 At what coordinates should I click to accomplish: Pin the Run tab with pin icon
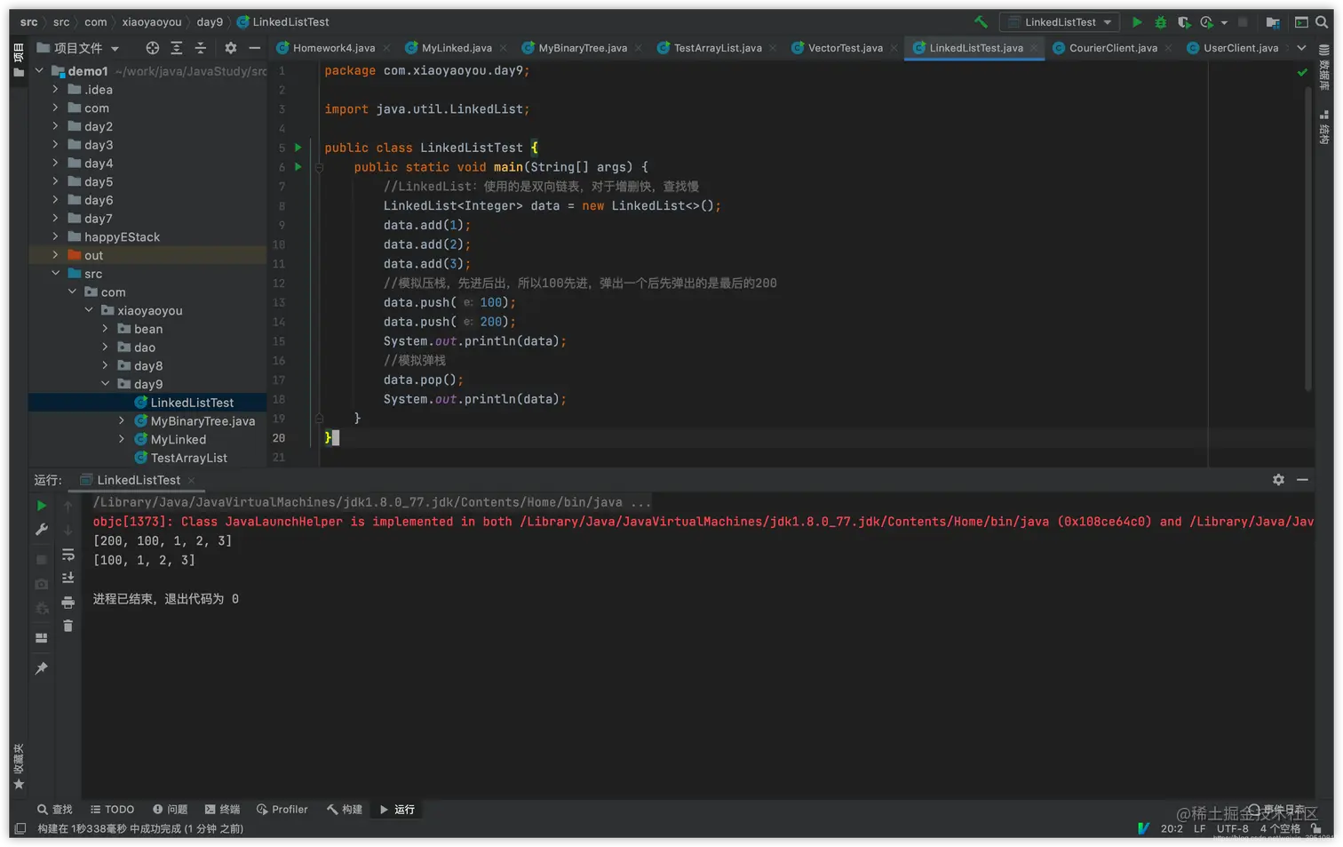42,668
